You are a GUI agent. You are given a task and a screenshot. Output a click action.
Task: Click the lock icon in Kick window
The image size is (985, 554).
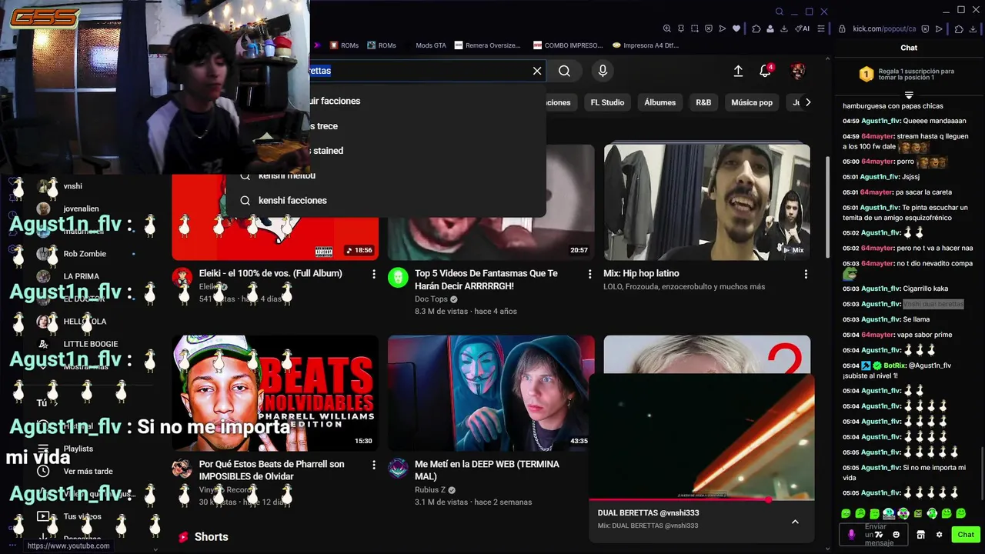pyautogui.click(x=842, y=28)
